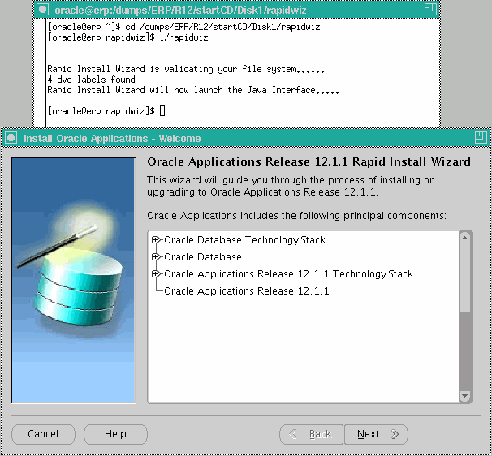492x456 pixels.
Task: Click the components list scrollbar thumb
Action: 464,277
